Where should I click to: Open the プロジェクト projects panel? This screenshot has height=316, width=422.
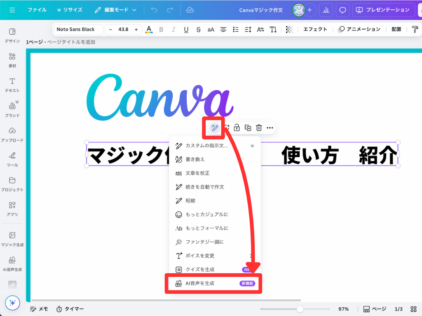point(12,184)
